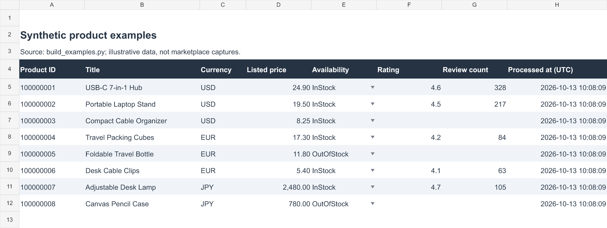Select the 'USB-C 7-in-1 Hub' title cell
The width and height of the screenshot is (607, 228).
142,87
